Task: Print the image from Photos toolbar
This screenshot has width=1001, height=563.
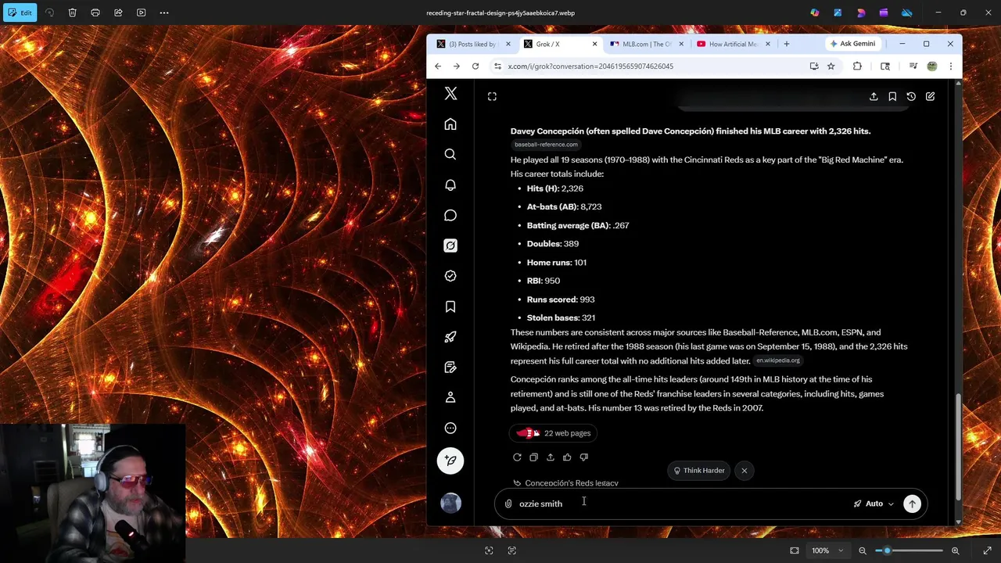Action: [x=95, y=13]
